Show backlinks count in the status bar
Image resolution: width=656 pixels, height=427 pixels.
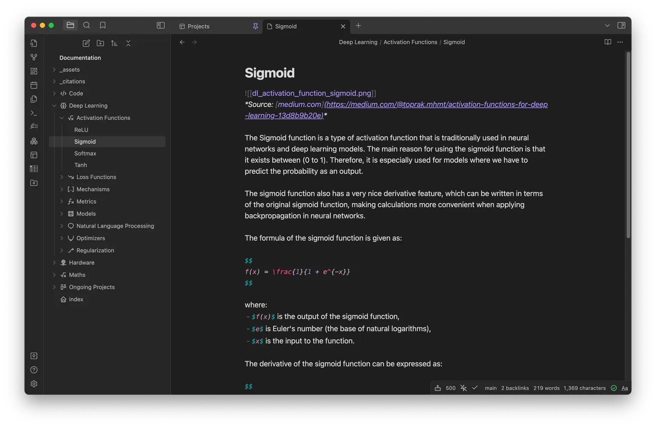point(515,388)
